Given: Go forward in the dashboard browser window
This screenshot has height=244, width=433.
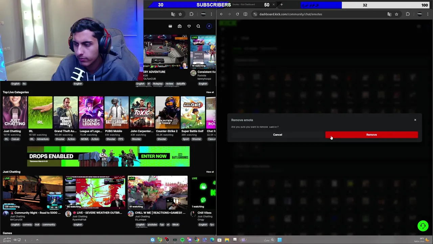Looking at the screenshot, I should pyautogui.click(x=229, y=14).
